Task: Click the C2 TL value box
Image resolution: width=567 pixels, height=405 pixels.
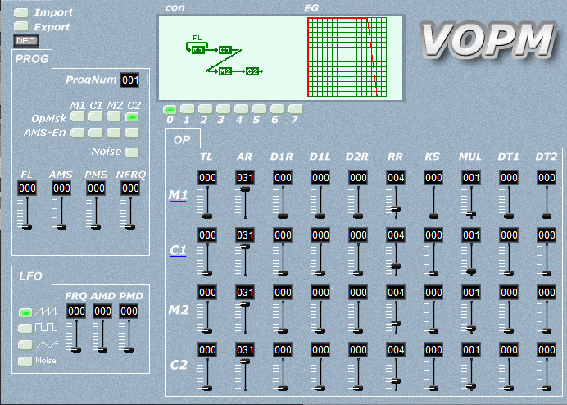Action: click(207, 350)
